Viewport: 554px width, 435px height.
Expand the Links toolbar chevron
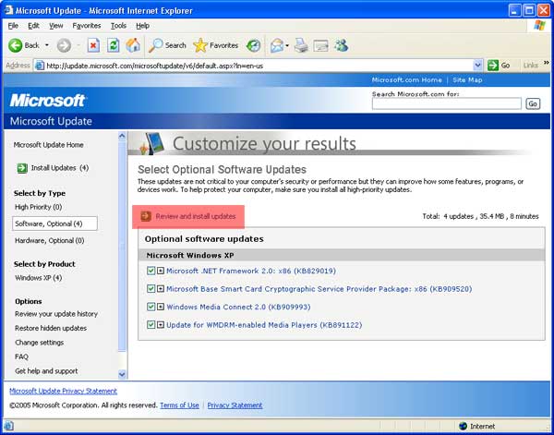point(547,63)
